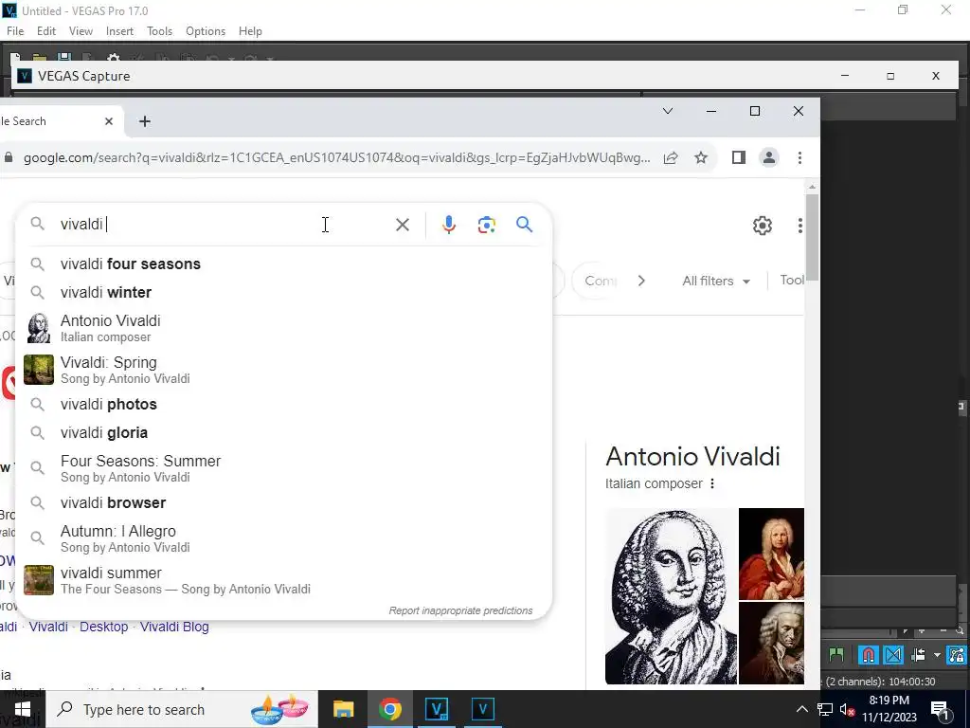
Task: Close the Google Search tab
Action: tap(109, 121)
